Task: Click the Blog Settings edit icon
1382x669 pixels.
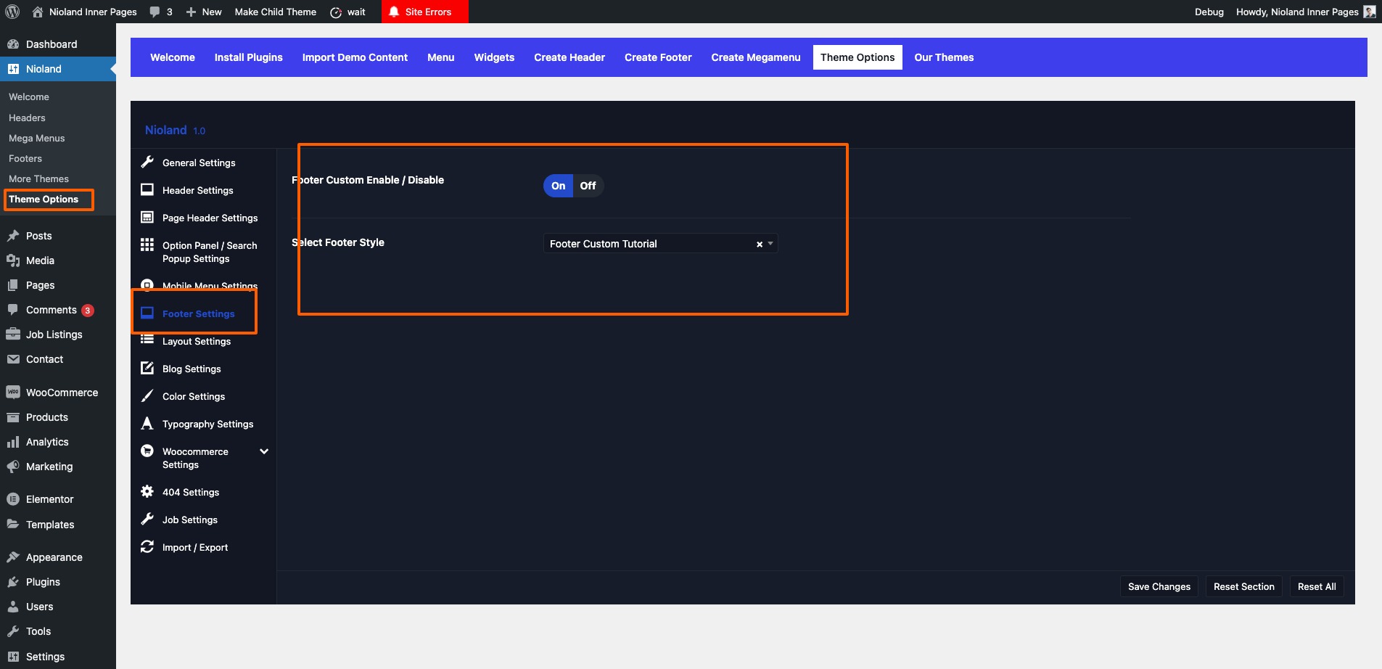Action: tap(147, 368)
